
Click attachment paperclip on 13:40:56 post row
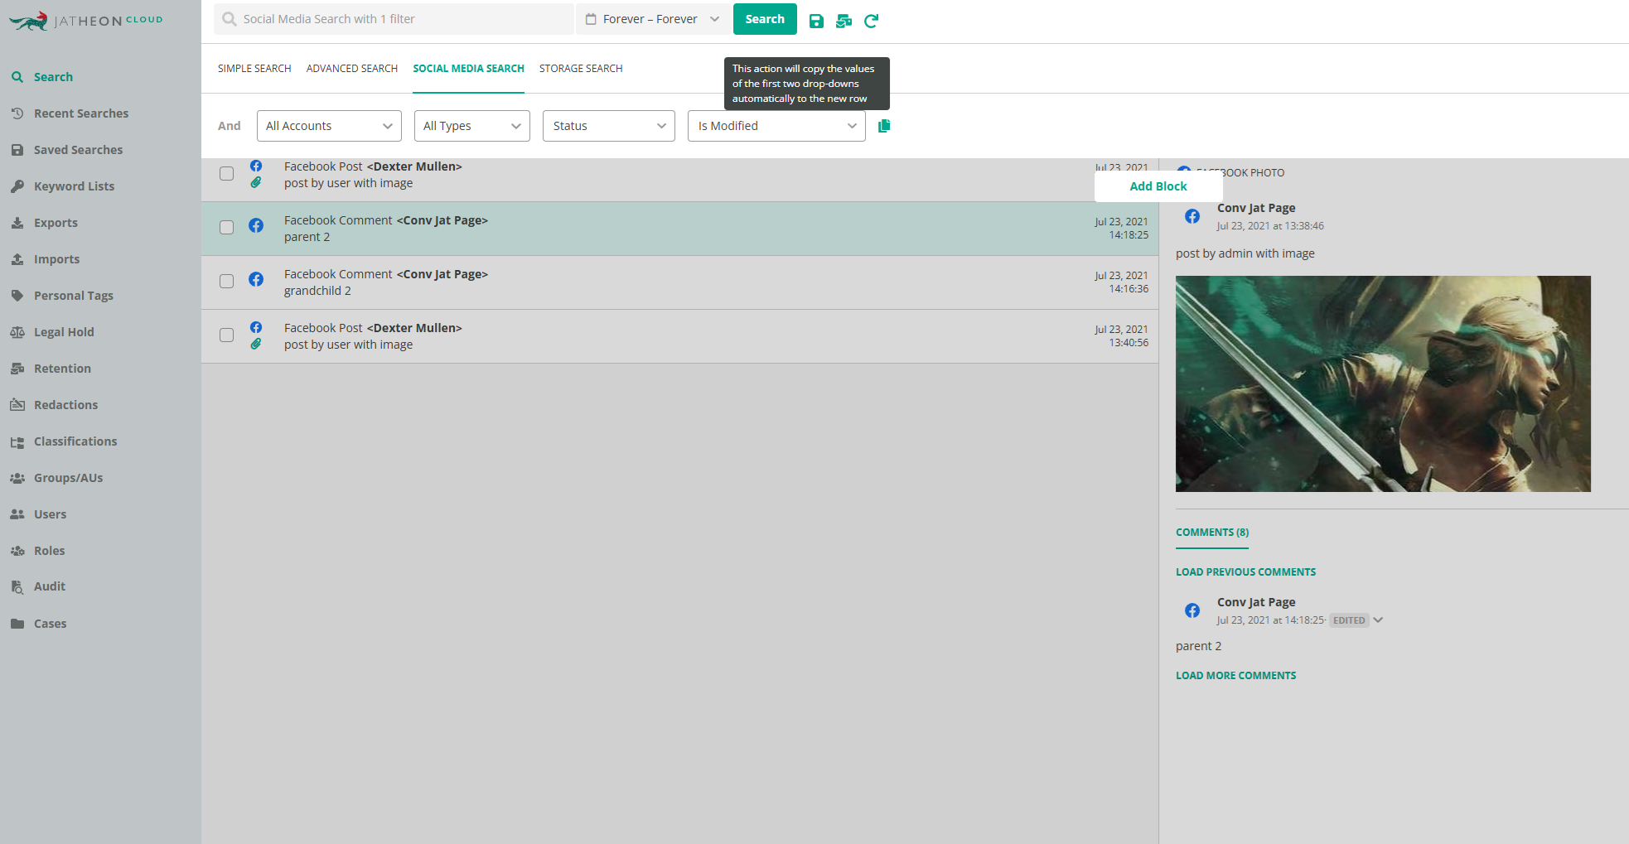(x=256, y=343)
